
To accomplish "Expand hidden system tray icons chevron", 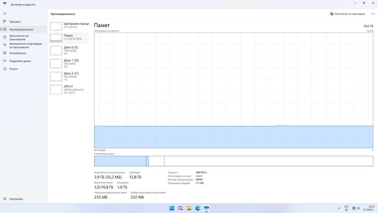I will [x=339, y=208].
